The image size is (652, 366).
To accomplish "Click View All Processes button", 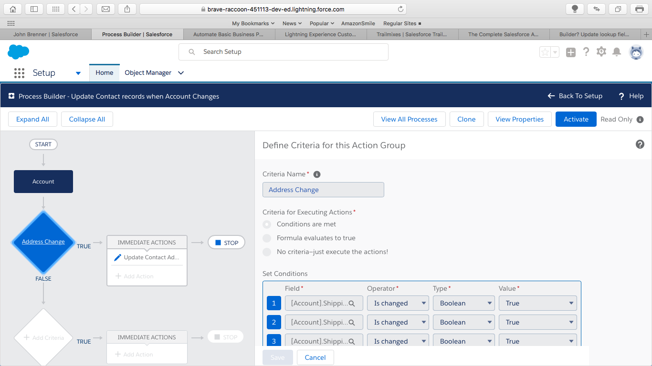I will (409, 119).
